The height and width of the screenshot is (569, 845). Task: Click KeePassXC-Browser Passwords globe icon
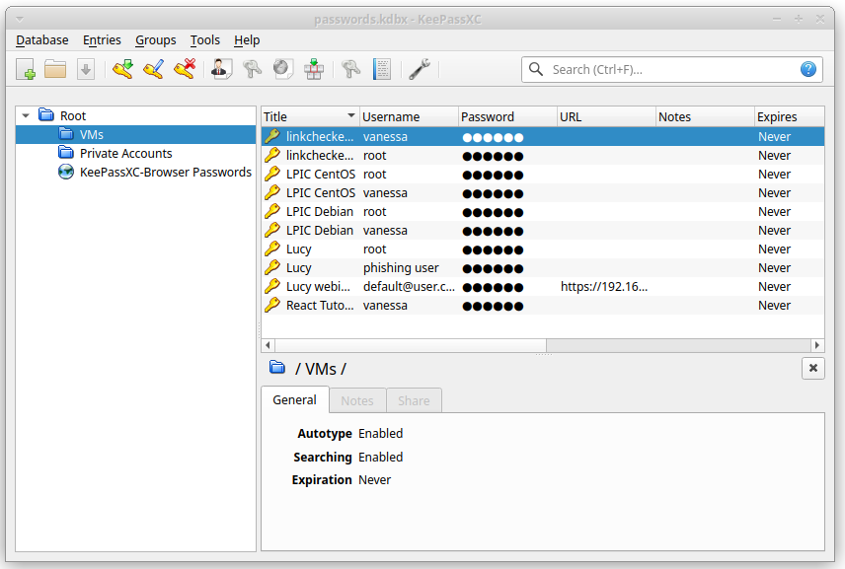(x=66, y=172)
